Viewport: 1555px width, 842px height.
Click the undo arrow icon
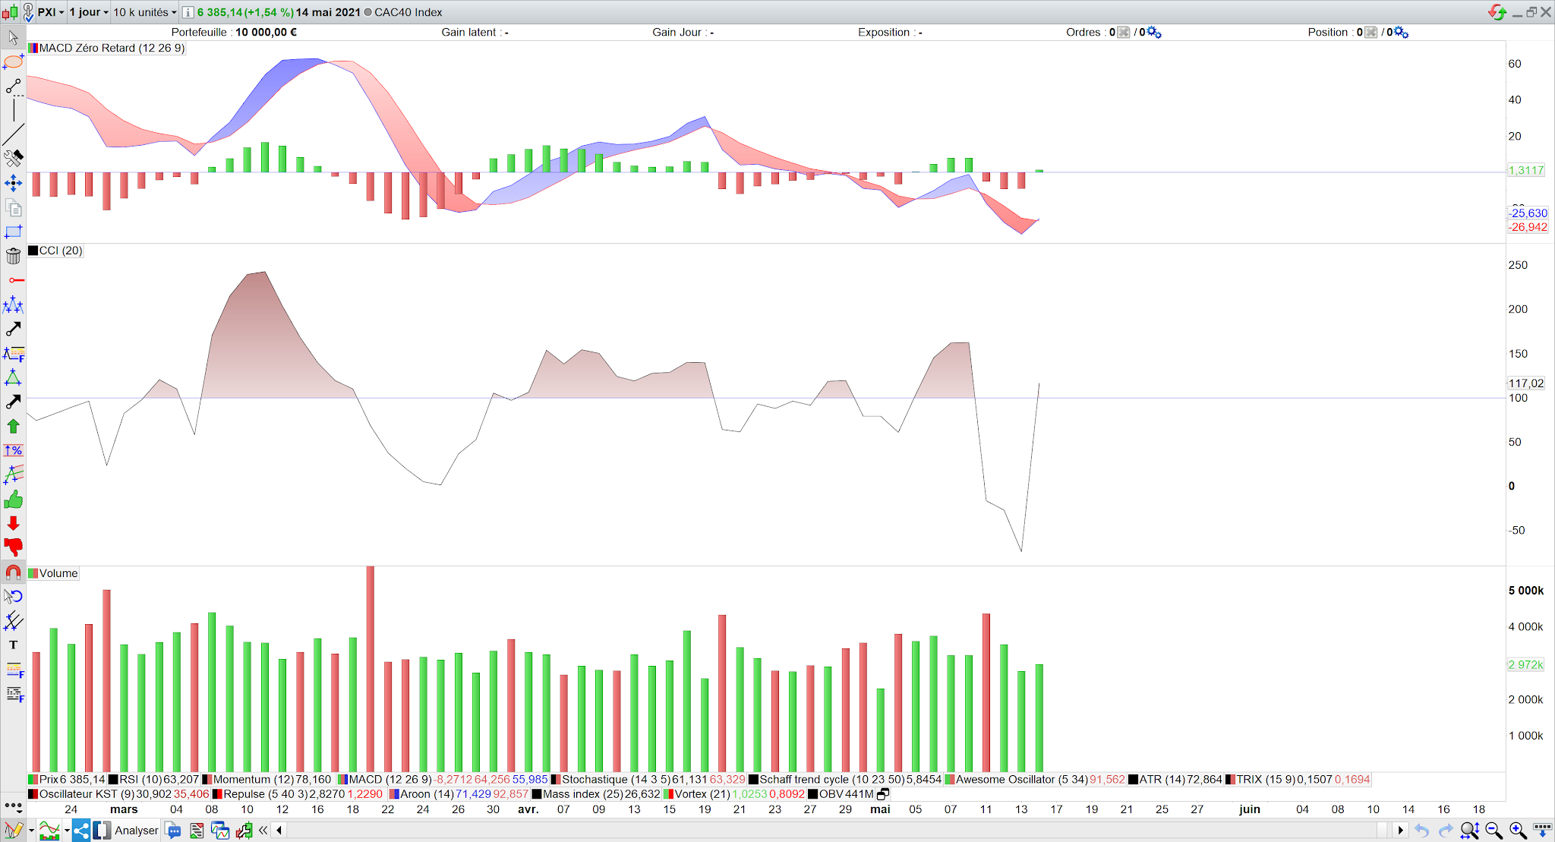coord(1421,831)
